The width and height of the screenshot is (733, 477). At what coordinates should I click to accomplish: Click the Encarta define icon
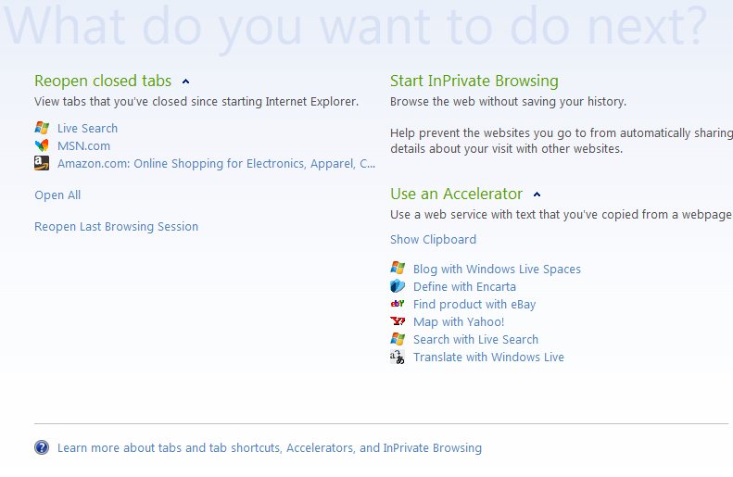[398, 286]
